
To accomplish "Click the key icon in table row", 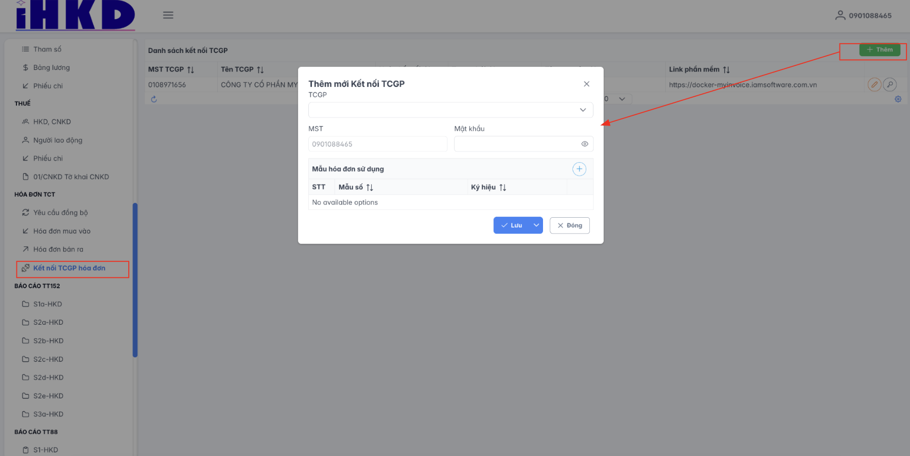I will pos(890,84).
